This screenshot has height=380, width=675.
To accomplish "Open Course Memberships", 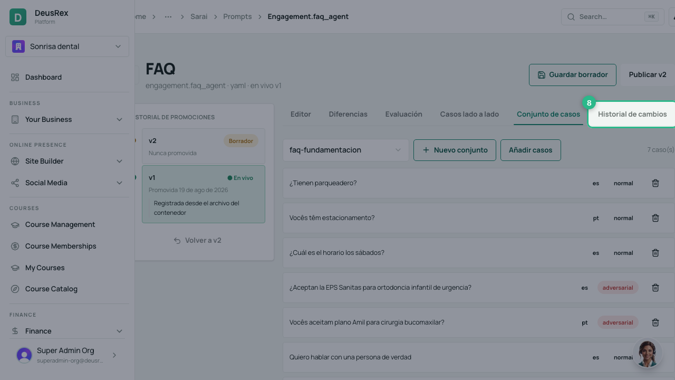I will coord(67,246).
